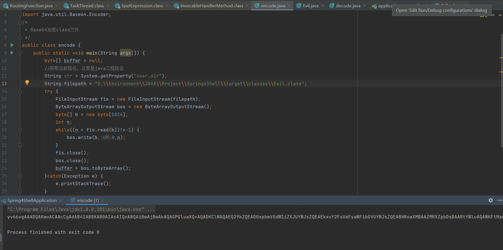Run main method using its gutter arrow
This screenshot has width=503, height=250.
(x=12, y=53)
